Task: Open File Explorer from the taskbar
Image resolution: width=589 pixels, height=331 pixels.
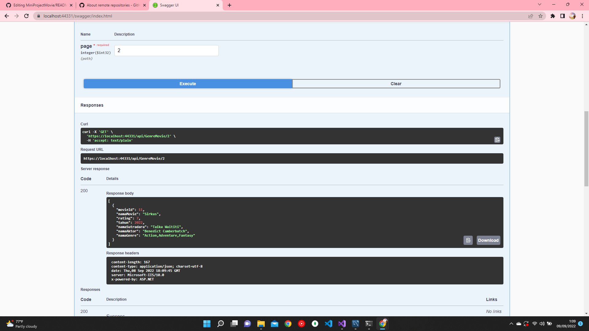Action: [x=261, y=324]
